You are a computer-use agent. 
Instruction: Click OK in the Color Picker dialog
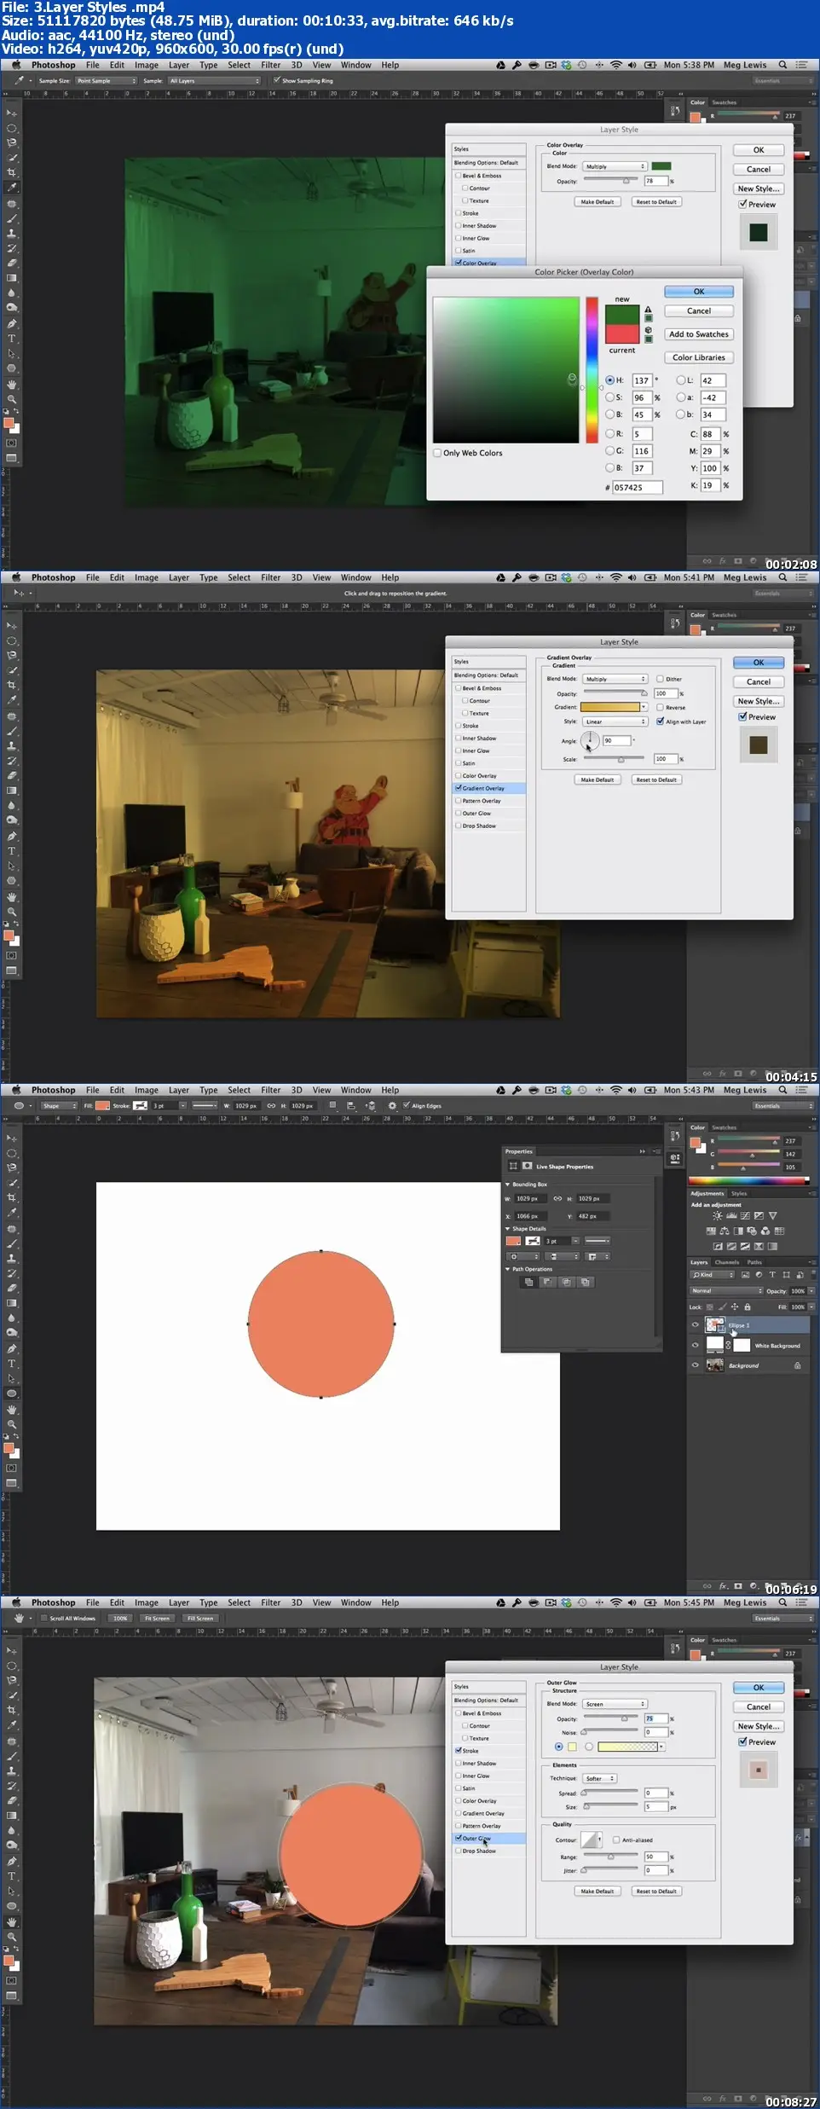pyautogui.click(x=699, y=292)
